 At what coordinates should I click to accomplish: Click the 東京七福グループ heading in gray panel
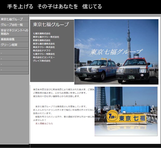pos(51,24)
